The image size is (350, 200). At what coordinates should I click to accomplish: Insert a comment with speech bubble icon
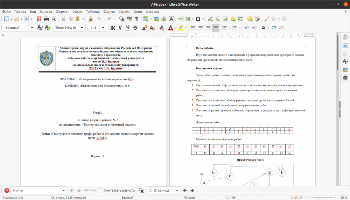coord(250,19)
